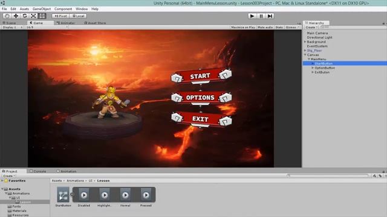Switch to the Animation tab
The image size is (387, 217).
(67, 171)
